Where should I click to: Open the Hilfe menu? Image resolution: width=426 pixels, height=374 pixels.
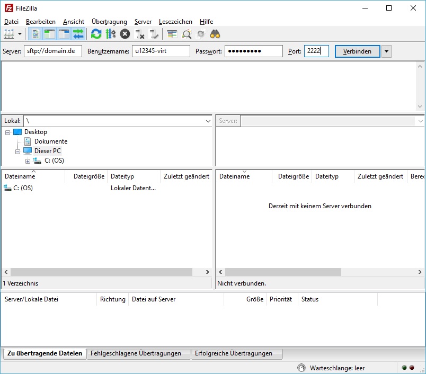point(206,22)
